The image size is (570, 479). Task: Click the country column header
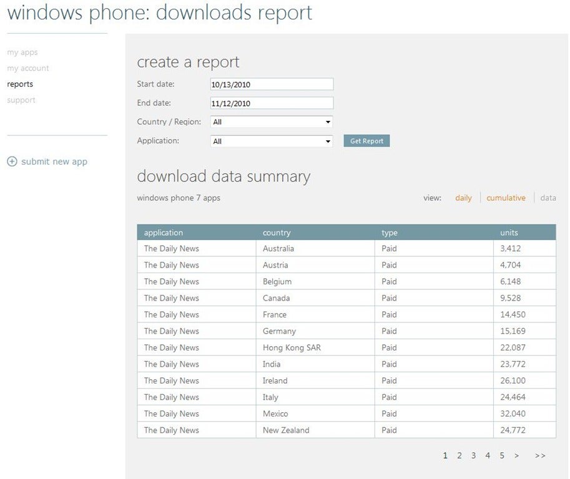click(x=277, y=233)
